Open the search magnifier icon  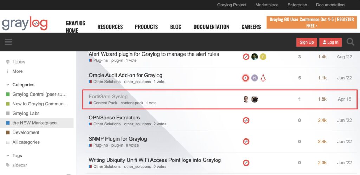pyautogui.click(x=351, y=42)
